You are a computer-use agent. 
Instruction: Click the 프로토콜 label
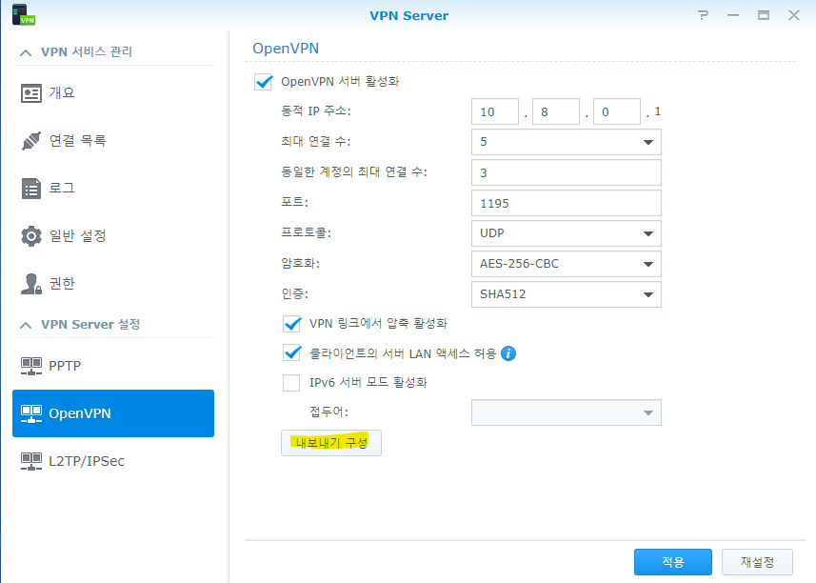coord(306,232)
